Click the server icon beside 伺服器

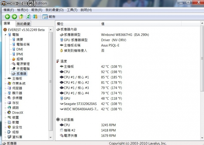point(9,88)
